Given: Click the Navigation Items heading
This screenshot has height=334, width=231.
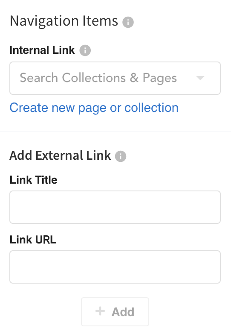Looking at the screenshot, I should click(64, 21).
